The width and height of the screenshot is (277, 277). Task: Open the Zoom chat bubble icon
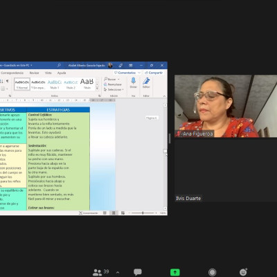138,272
